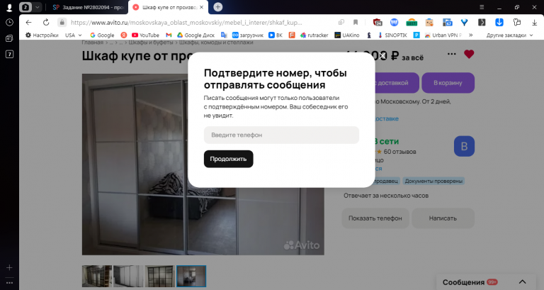Open the 'Google Диск' bookmark
Screen dimensions: 544x290
pyautogui.click(x=196, y=35)
